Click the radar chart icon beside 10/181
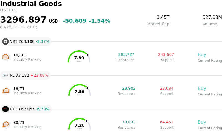This screenshot has height=135, width=222. (x=6, y=57)
